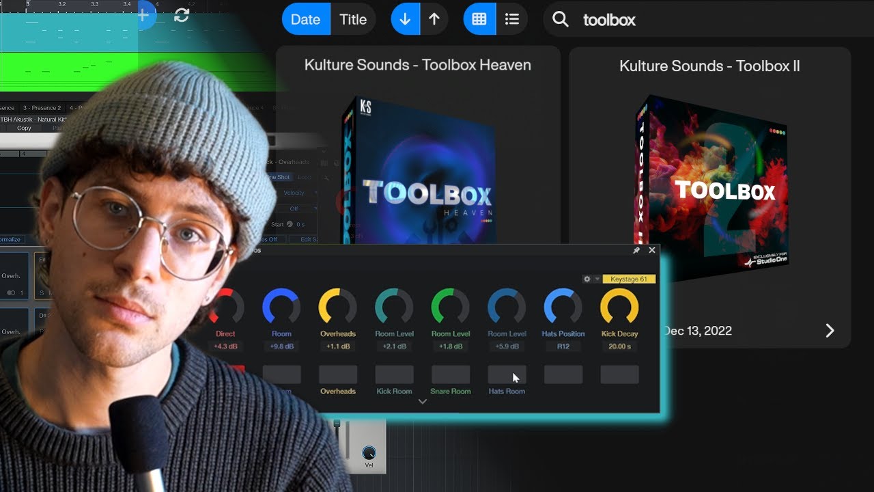Click the blue plus add icon
The image size is (874, 492).
tap(143, 14)
